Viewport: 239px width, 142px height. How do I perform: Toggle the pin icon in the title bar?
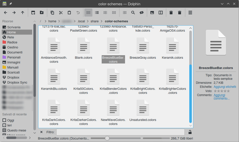tap(11, 4)
